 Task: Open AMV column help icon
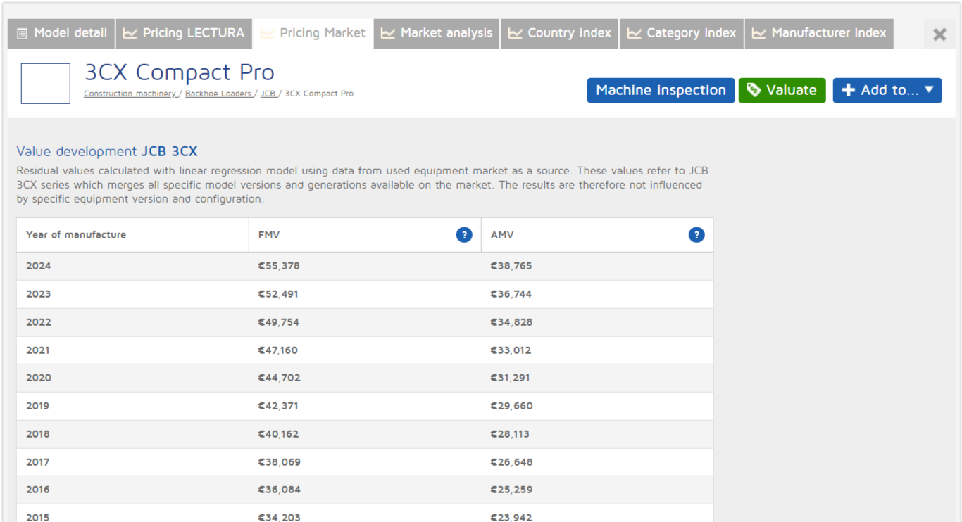click(696, 235)
